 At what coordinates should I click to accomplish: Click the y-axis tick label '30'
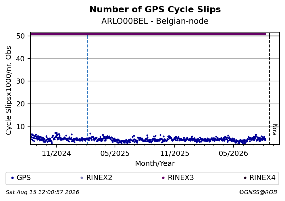[20, 81]
